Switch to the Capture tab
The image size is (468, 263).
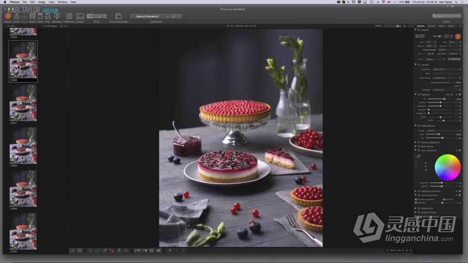[421, 26]
